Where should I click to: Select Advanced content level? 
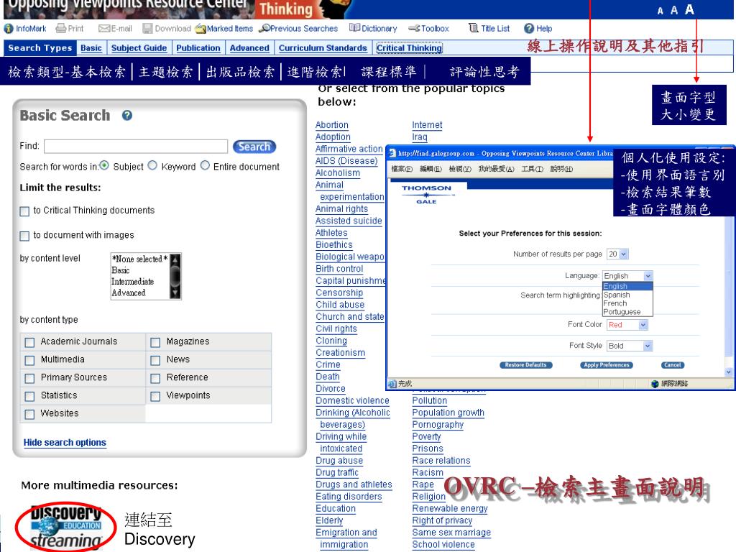coord(128,293)
